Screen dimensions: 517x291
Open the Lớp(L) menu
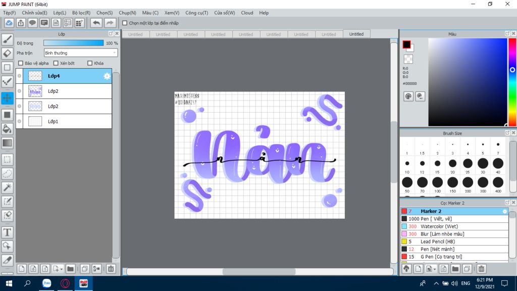tap(60, 13)
